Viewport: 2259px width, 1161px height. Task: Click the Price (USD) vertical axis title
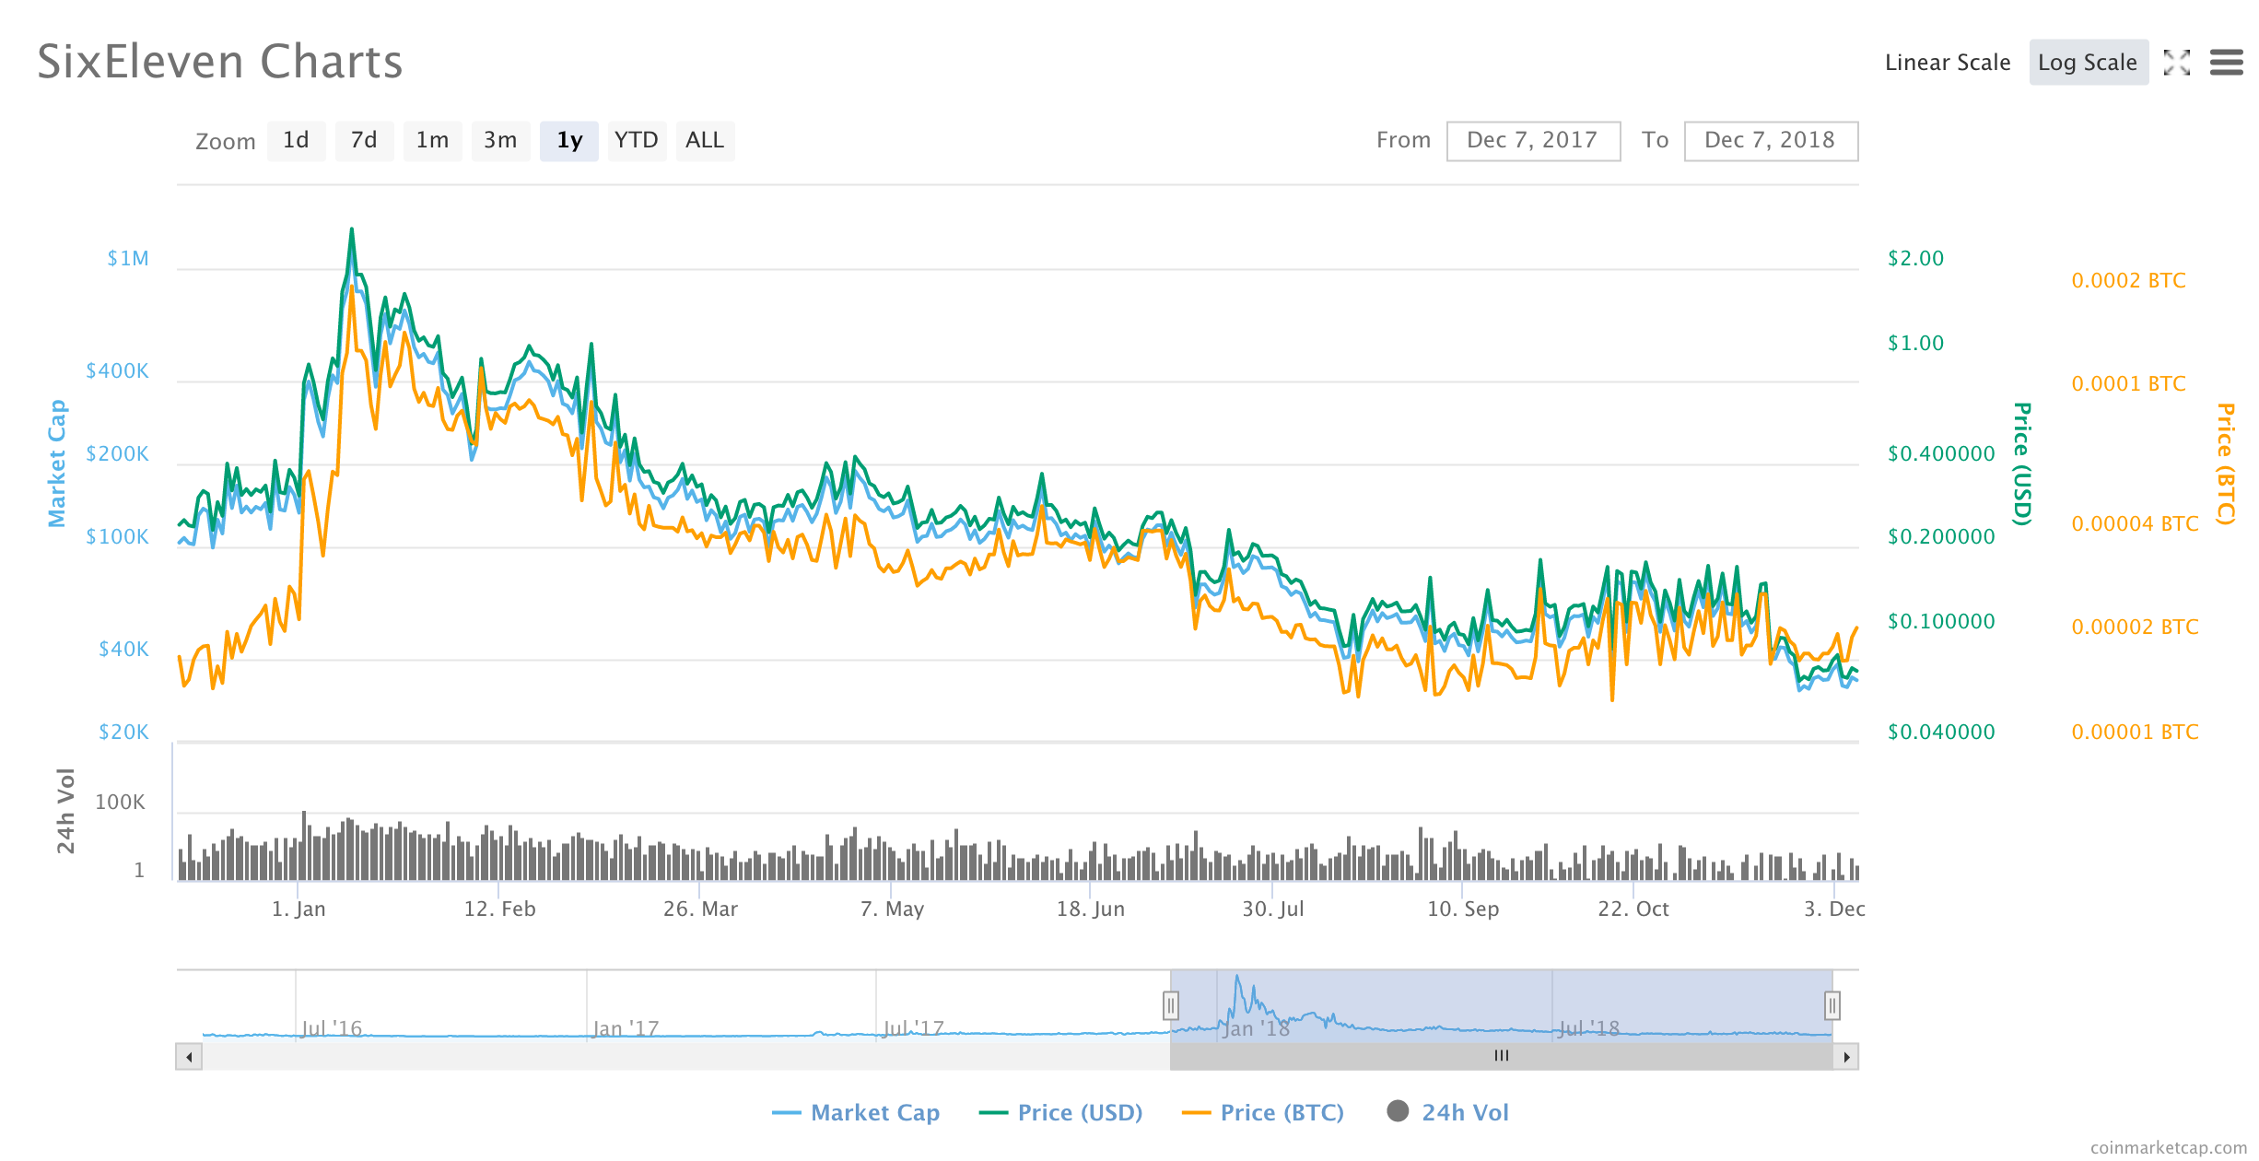[2021, 464]
